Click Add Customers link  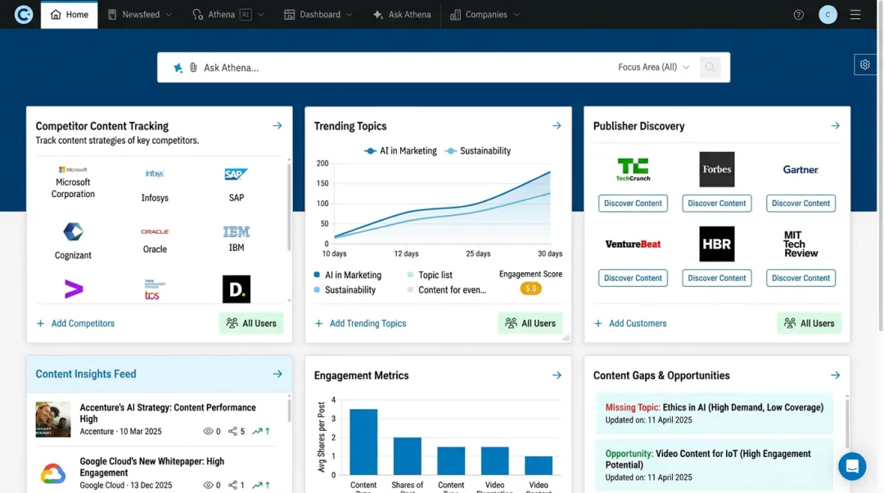click(x=630, y=324)
